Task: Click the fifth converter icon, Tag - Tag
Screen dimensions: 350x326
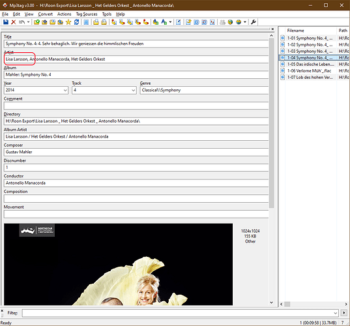Action: [x=146, y=22]
